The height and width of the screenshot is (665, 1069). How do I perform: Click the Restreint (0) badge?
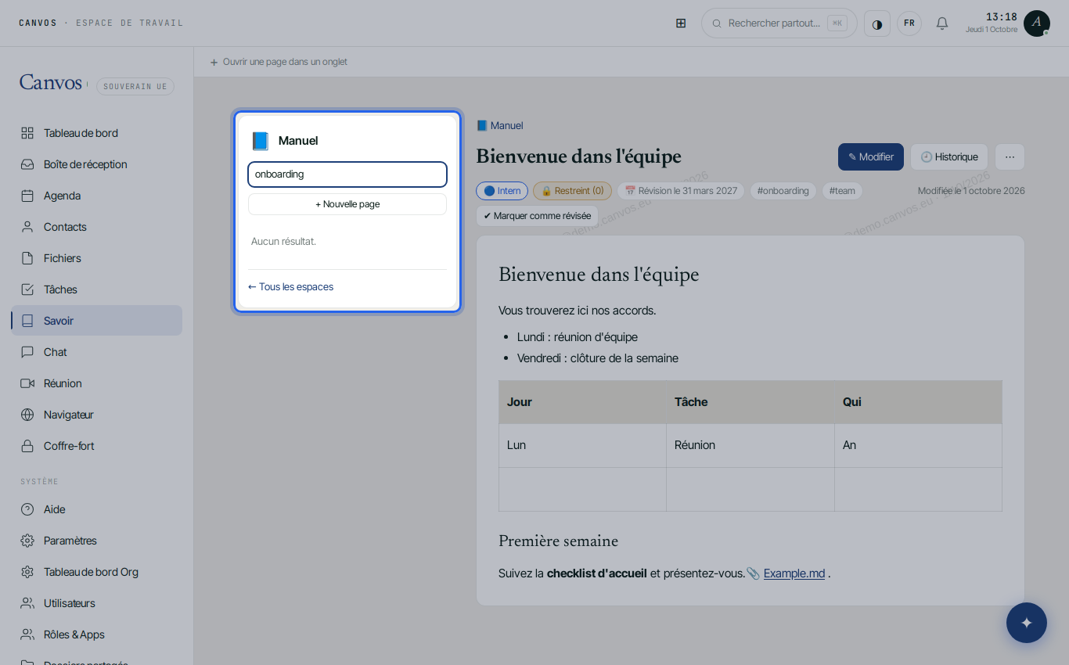[572, 191]
